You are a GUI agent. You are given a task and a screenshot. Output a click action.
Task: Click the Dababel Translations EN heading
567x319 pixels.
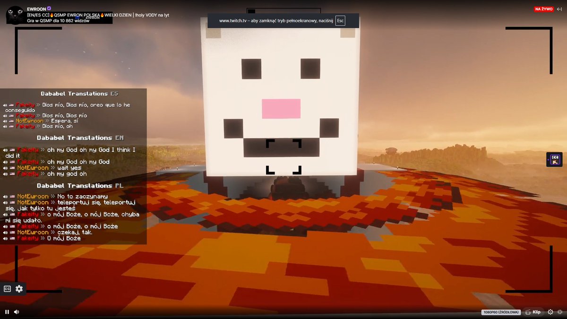click(x=80, y=138)
